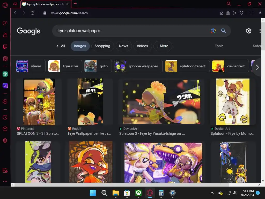Add page to bookmarks heart icon
This screenshot has width=265, height=199.
241,13
